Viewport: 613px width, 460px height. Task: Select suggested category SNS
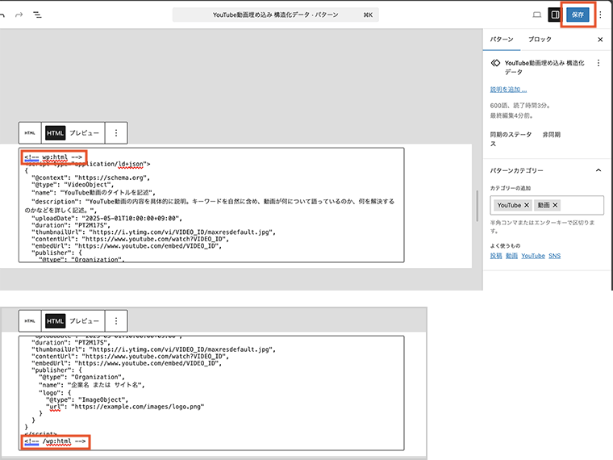[554, 256]
